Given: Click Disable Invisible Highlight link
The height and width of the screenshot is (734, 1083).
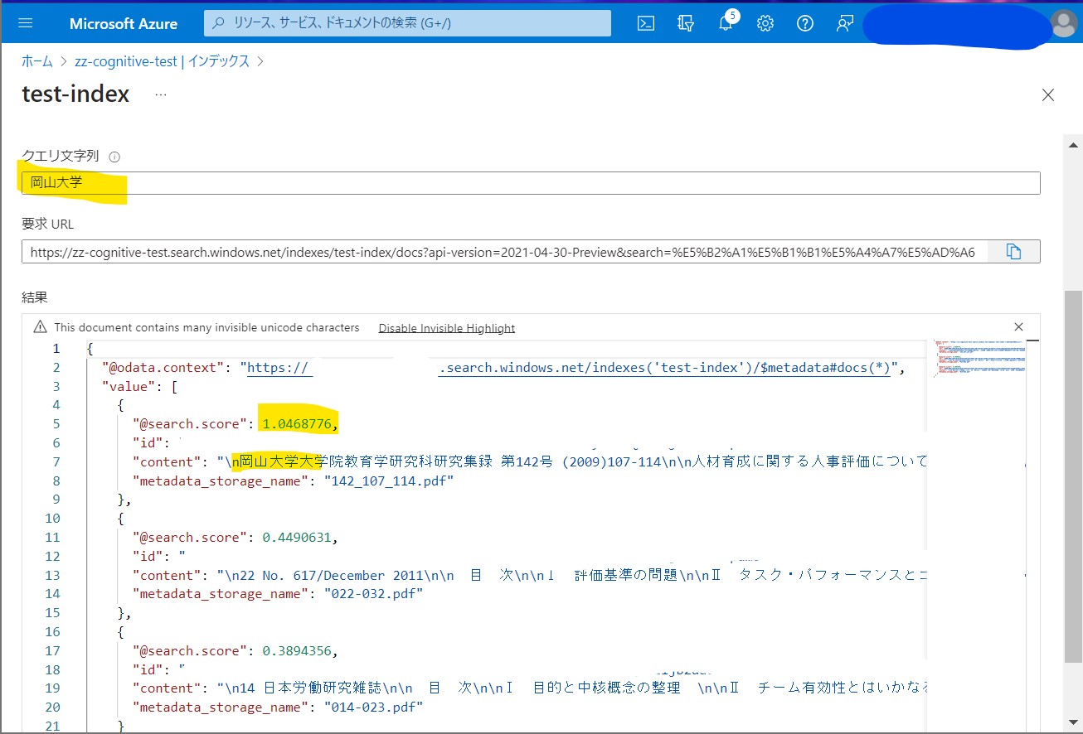Looking at the screenshot, I should 447,328.
